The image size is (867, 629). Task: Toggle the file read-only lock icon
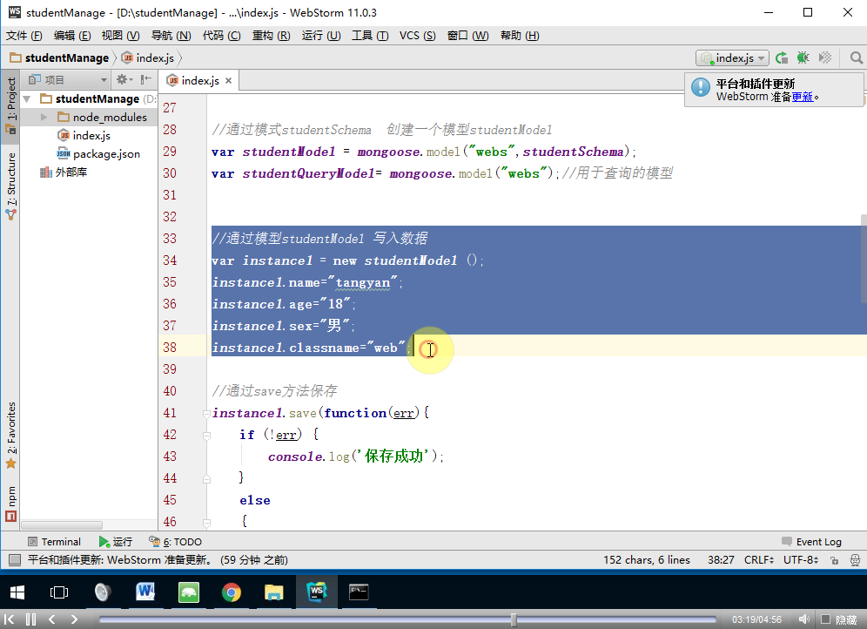click(834, 560)
